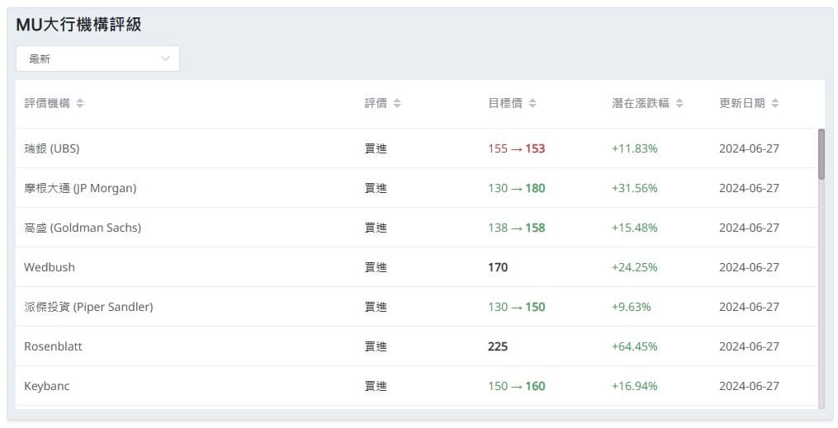Click Rosenblatt target price 225

[x=498, y=346]
